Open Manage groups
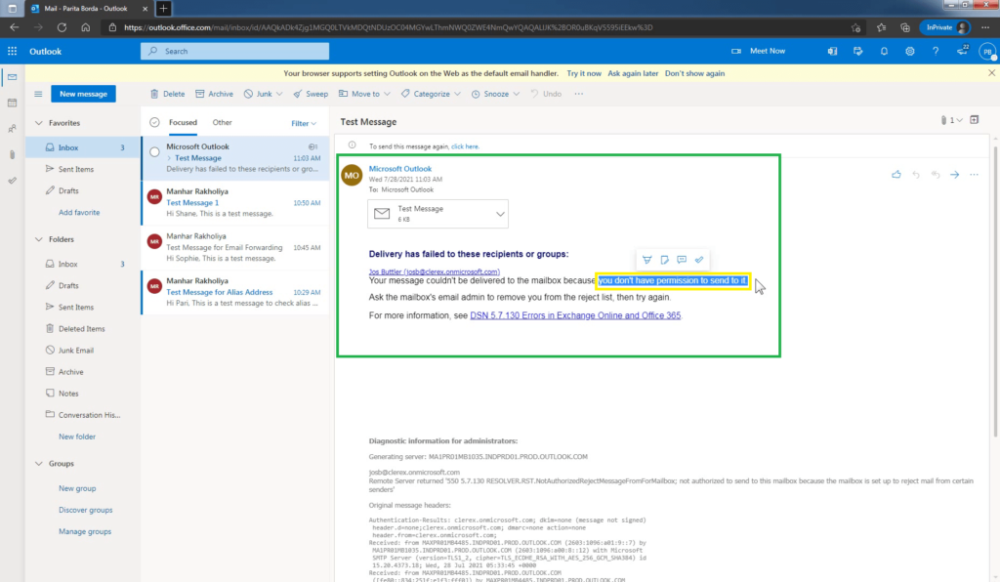 click(x=85, y=531)
